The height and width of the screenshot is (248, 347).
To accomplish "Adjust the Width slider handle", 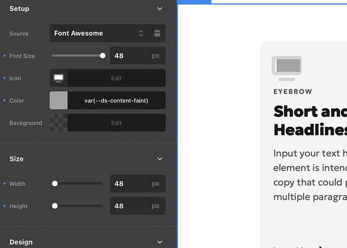I will pyautogui.click(x=55, y=184).
